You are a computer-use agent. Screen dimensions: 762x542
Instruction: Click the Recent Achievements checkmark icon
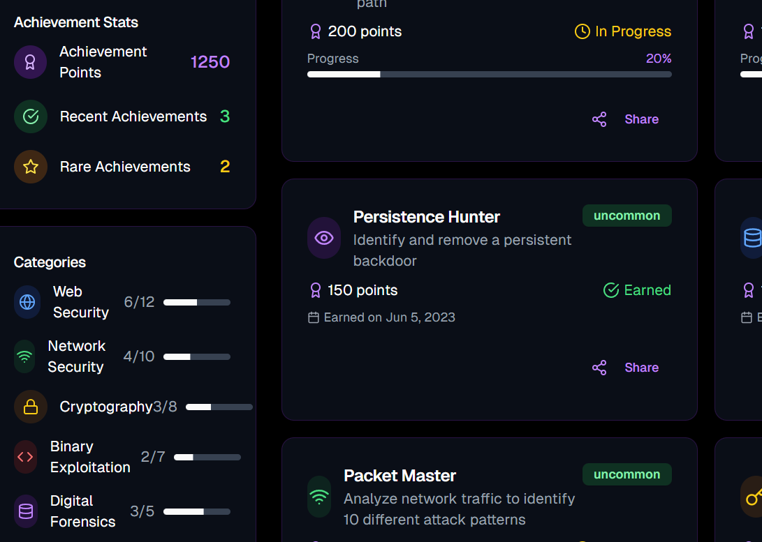tap(31, 116)
